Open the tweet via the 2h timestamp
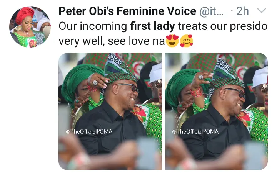 [242, 11]
